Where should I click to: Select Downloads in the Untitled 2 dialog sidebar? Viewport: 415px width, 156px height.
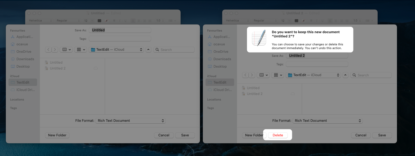(220, 59)
